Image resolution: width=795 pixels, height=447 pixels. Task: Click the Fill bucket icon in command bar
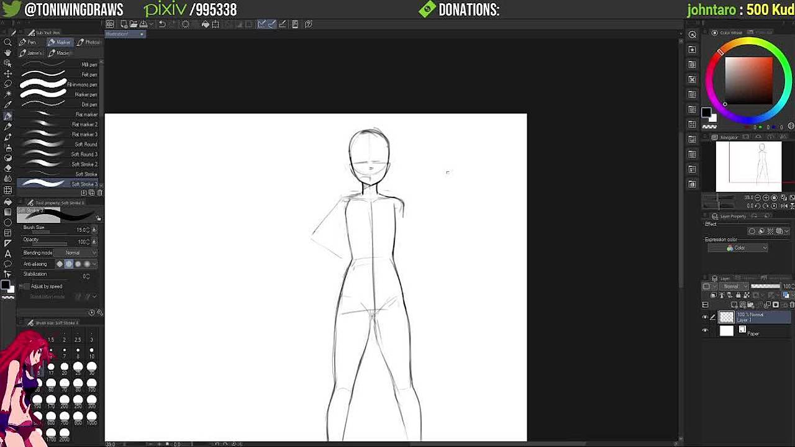coord(206,24)
